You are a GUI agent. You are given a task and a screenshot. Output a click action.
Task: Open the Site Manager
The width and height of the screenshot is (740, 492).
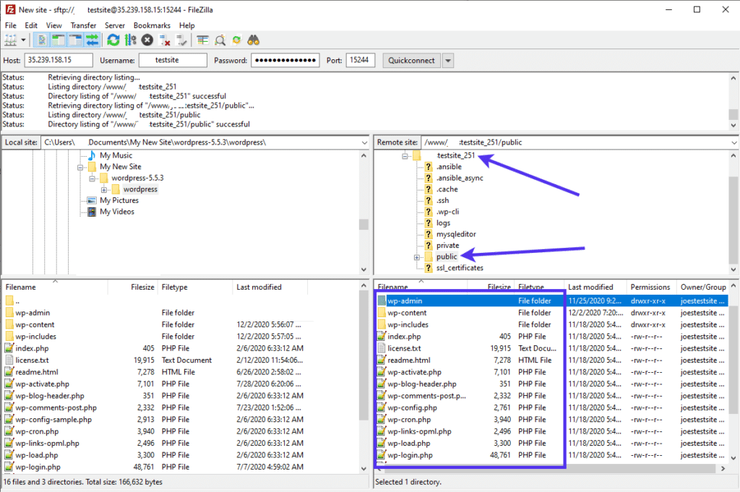tap(10, 40)
